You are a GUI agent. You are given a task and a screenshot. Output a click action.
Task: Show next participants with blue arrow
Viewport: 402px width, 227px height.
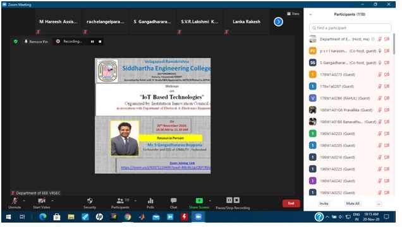(278, 22)
